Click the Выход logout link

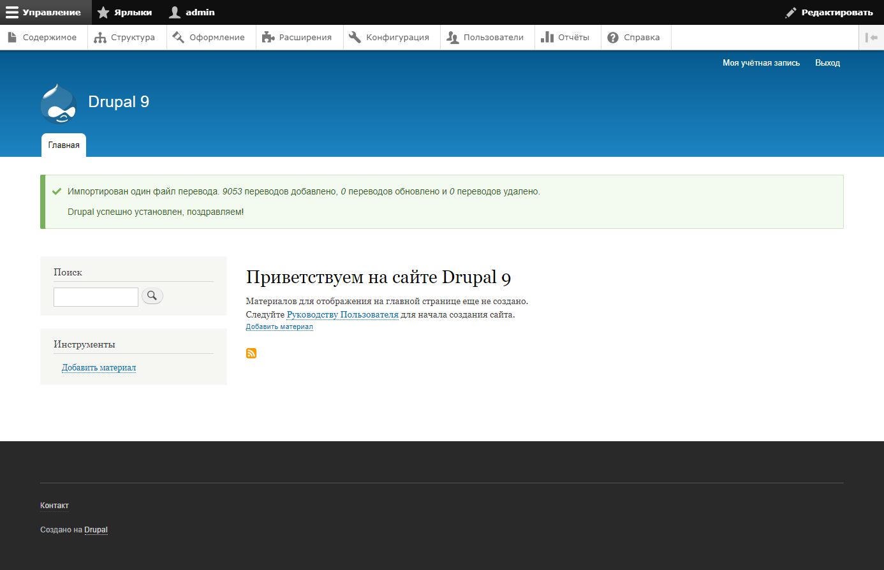(827, 63)
